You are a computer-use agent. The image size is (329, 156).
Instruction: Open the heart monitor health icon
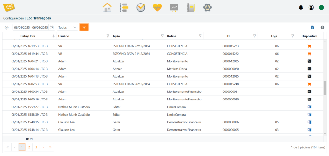tap(157, 8)
